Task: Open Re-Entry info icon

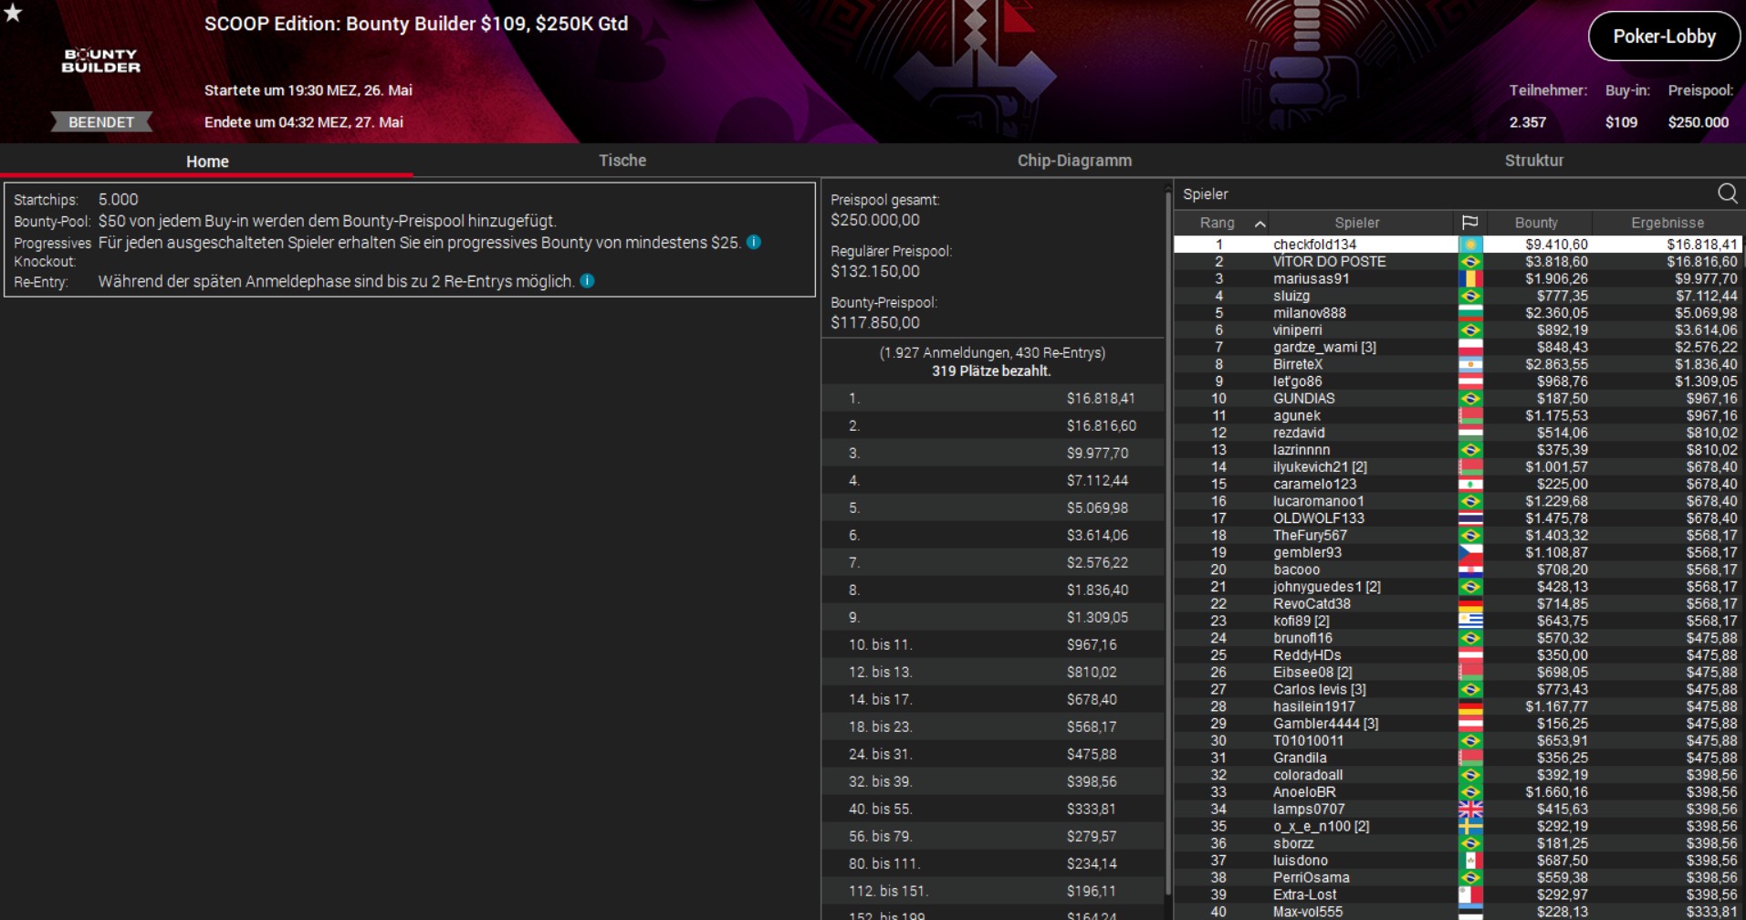Action: point(588,281)
